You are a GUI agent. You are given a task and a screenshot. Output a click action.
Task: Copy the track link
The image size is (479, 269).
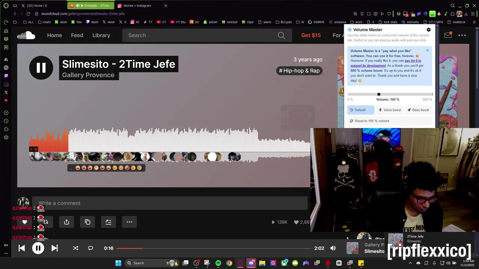(88, 222)
